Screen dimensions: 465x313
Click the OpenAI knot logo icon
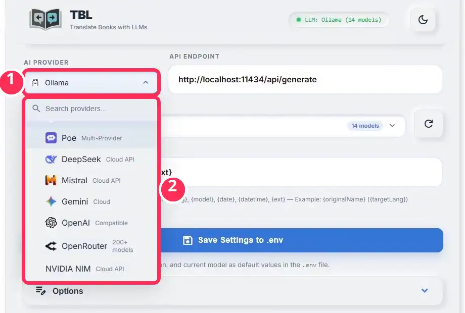(51, 223)
